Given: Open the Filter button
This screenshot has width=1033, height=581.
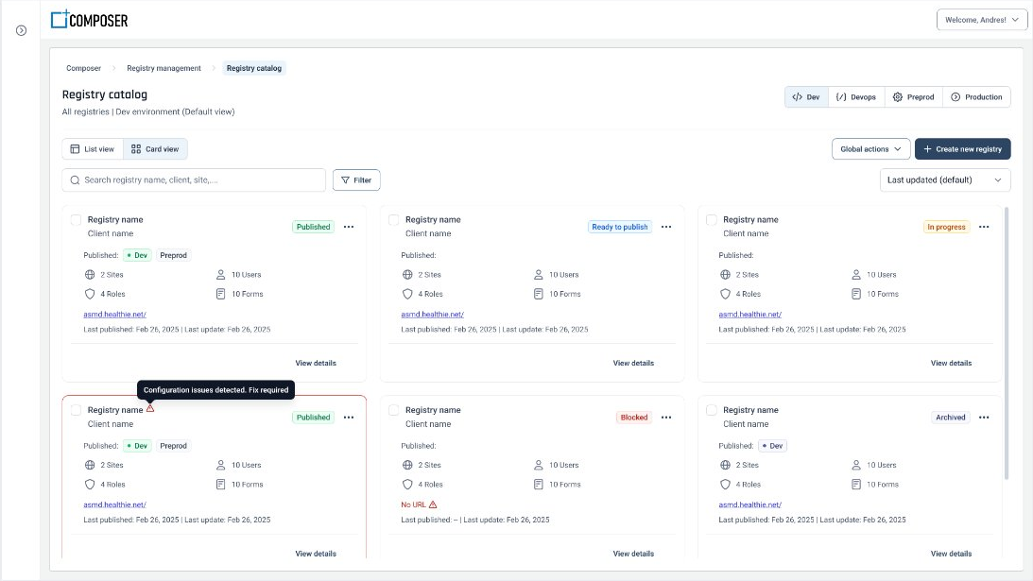Looking at the screenshot, I should click(x=356, y=179).
